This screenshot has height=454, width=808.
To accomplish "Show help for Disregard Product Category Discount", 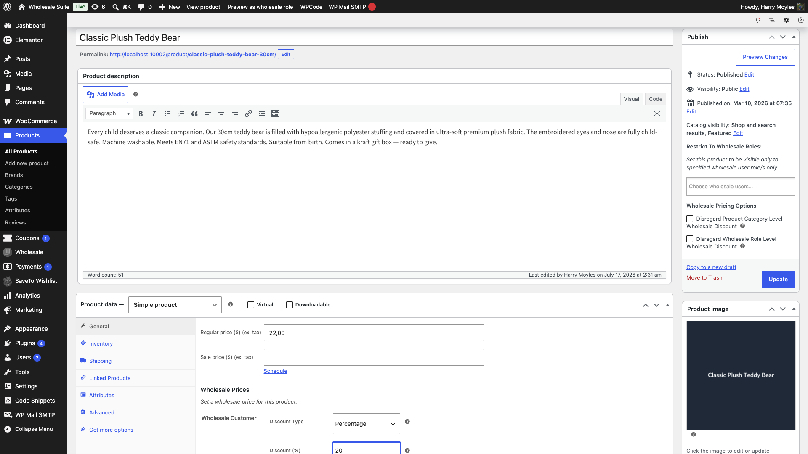I will click(743, 226).
